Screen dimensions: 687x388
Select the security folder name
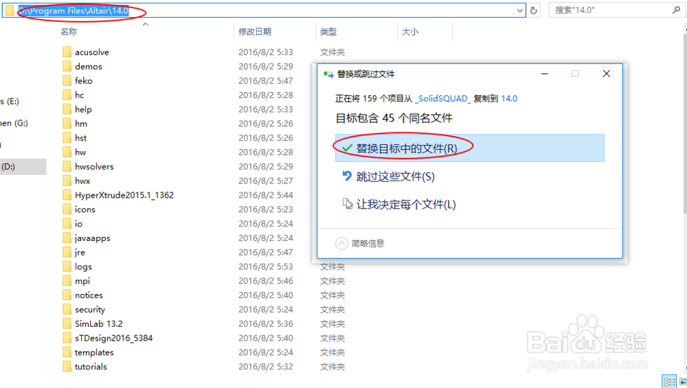click(90, 310)
